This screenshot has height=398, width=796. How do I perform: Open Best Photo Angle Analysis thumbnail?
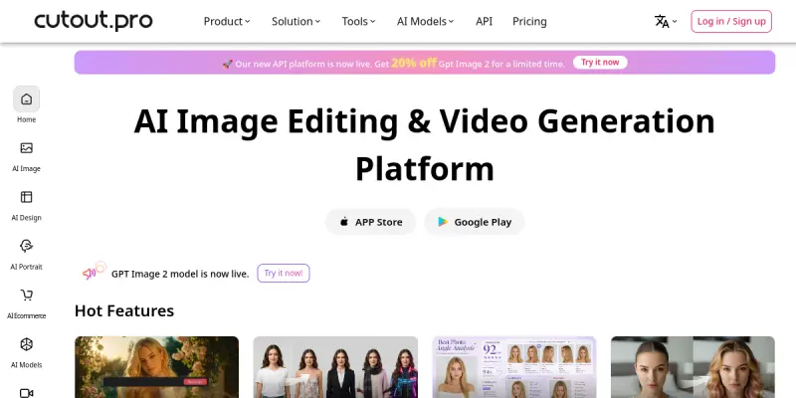pos(514,367)
